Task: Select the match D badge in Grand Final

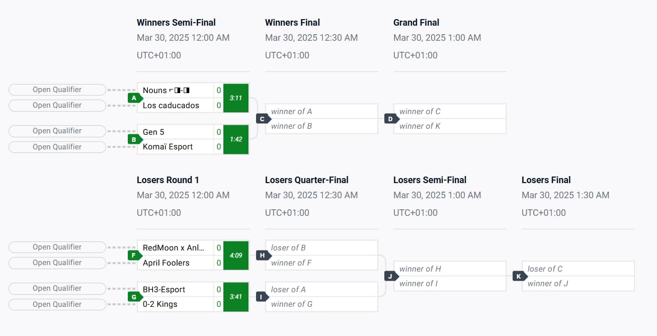Action: [x=391, y=119]
